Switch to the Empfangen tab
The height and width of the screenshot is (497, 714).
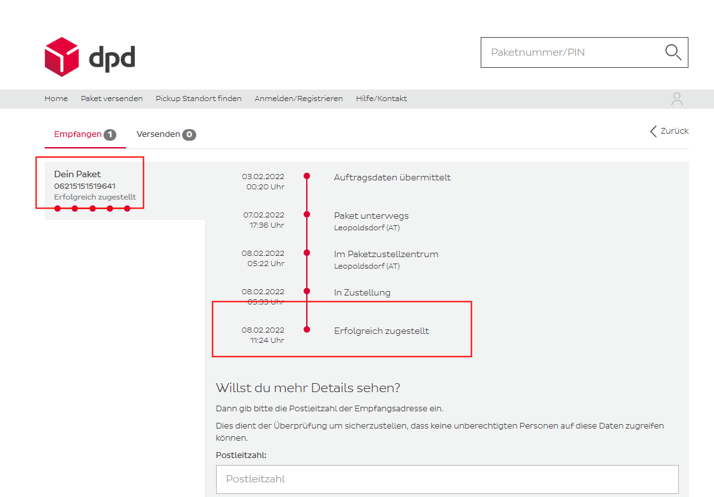click(77, 134)
